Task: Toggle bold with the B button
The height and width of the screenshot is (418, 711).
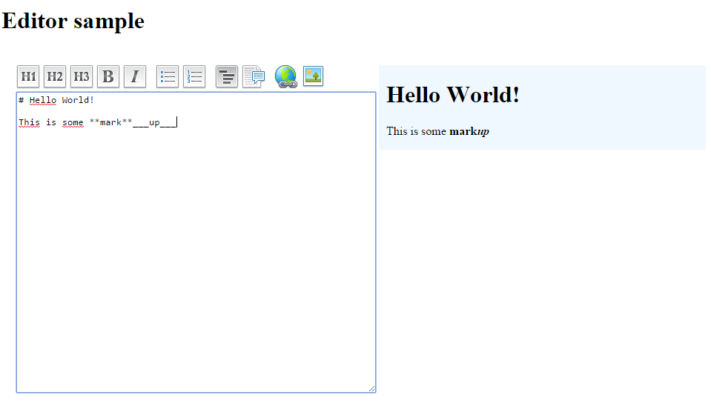Action: 108,76
